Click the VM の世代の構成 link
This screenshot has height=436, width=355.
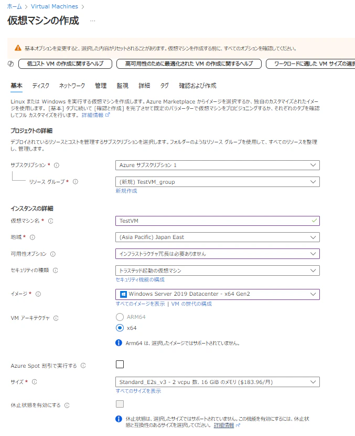click(x=191, y=304)
